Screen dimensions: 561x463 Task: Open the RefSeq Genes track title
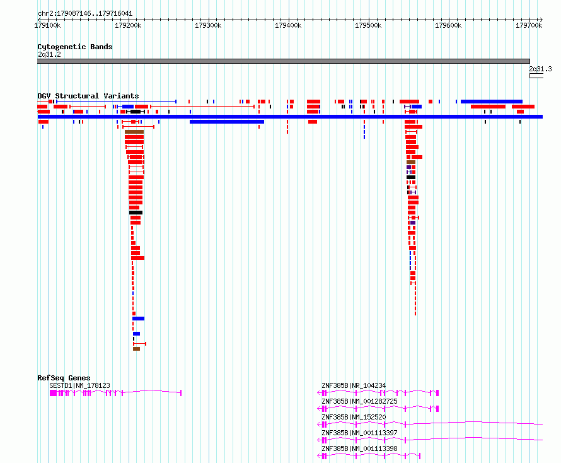click(x=64, y=378)
